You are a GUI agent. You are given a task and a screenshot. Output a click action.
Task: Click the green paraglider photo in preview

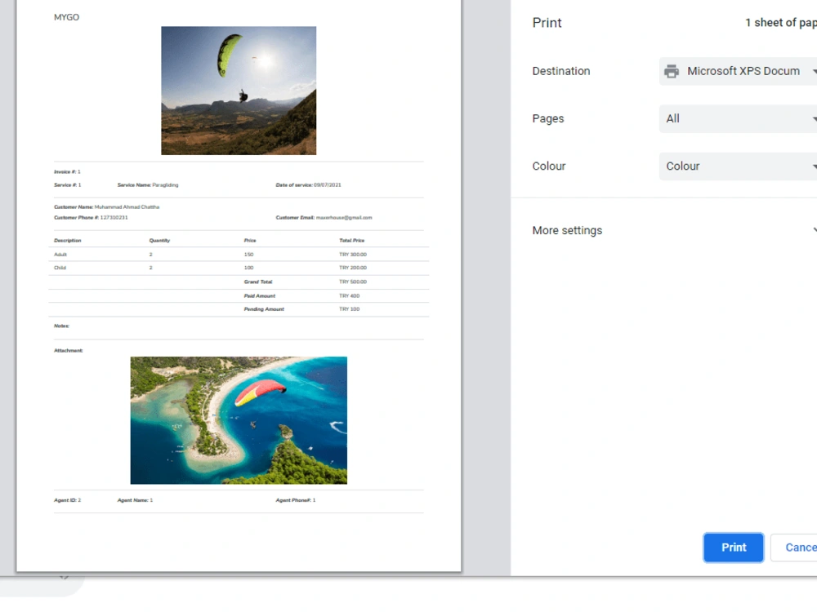click(x=239, y=91)
